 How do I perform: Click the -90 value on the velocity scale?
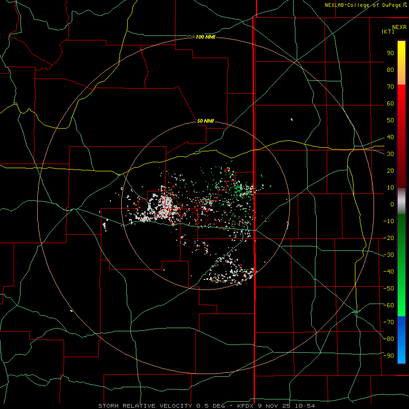389,356
